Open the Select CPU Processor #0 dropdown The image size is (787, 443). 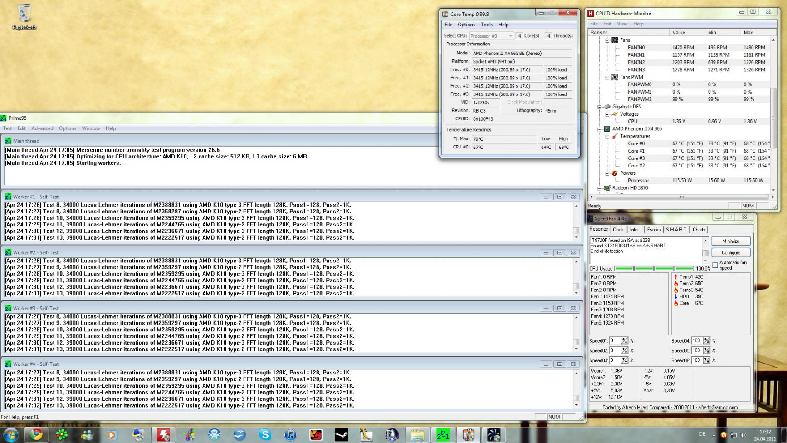coord(491,36)
